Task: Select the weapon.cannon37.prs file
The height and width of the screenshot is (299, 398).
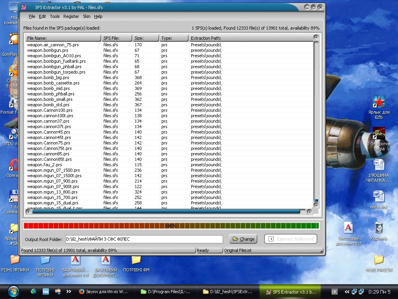Action: (x=48, y=121)
